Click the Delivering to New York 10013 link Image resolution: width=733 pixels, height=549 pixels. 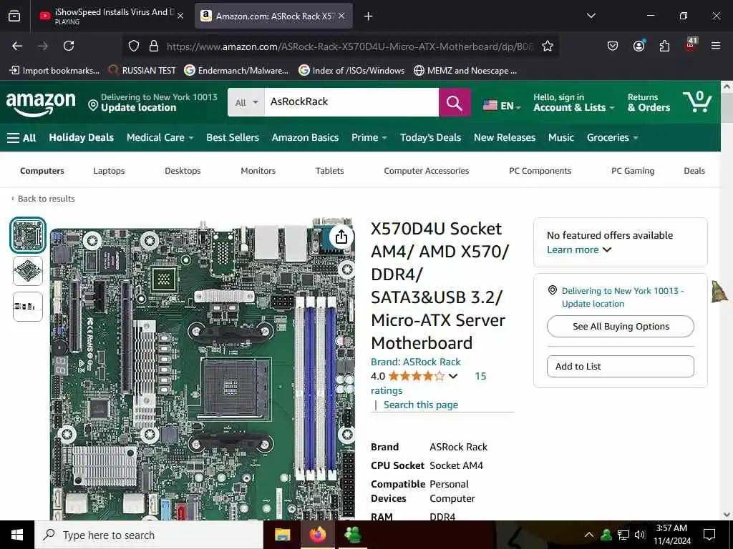point(622,297)
